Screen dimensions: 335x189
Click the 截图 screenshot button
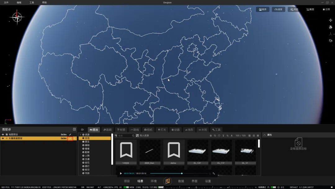[310, 9]
